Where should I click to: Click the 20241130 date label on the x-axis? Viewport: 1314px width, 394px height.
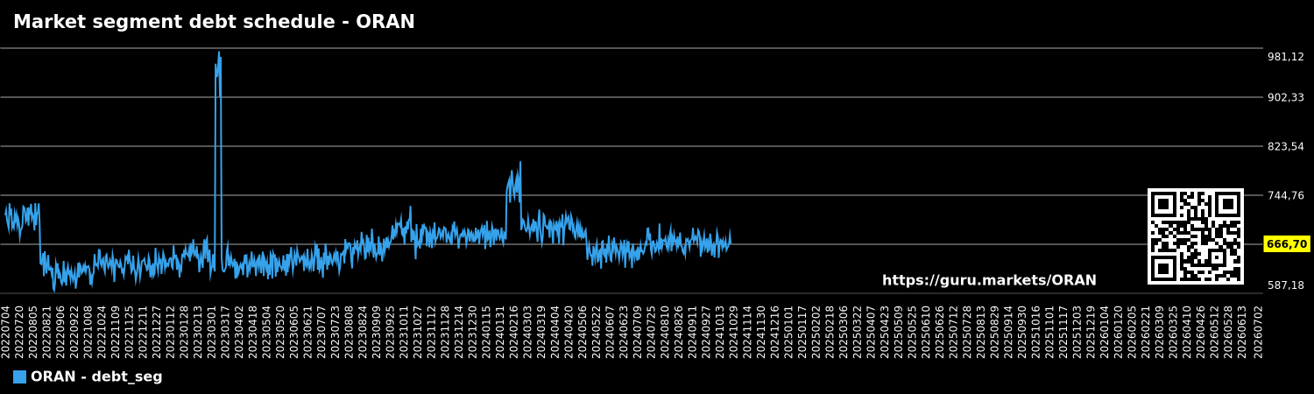click(761, 331)
